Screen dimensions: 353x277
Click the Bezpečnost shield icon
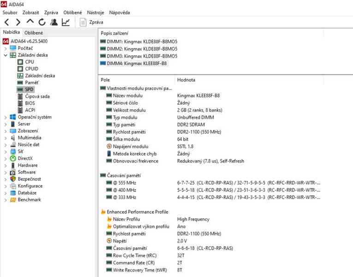[x=13, y=179]
